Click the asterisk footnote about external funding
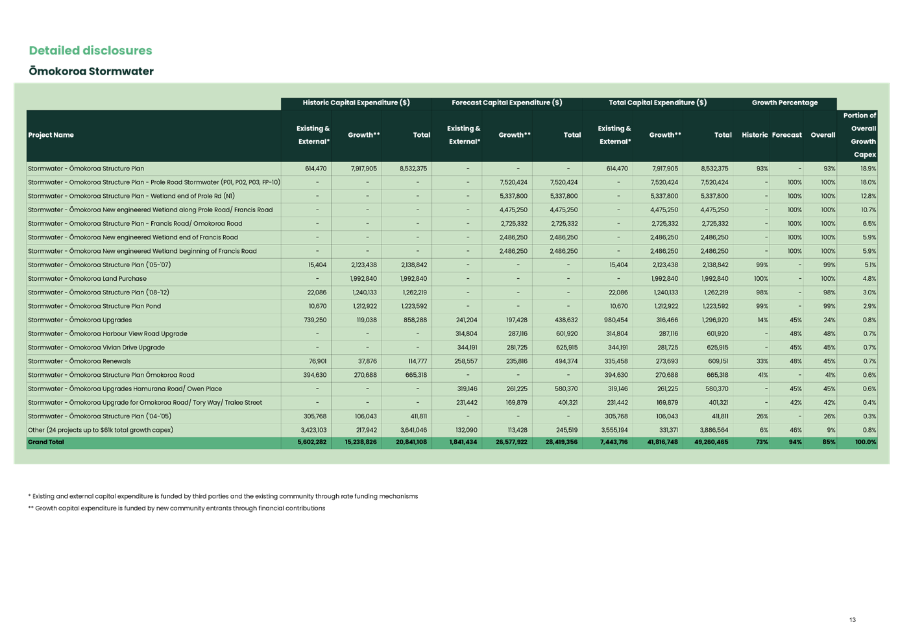Screen dimensions: 911x644 (x=223, y=495)
